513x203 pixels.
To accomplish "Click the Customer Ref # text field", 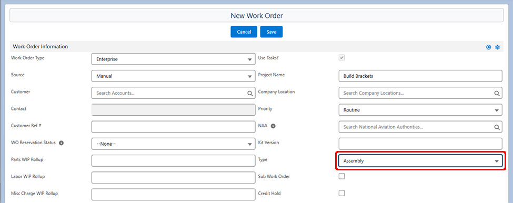I will [x=174, y=127].
